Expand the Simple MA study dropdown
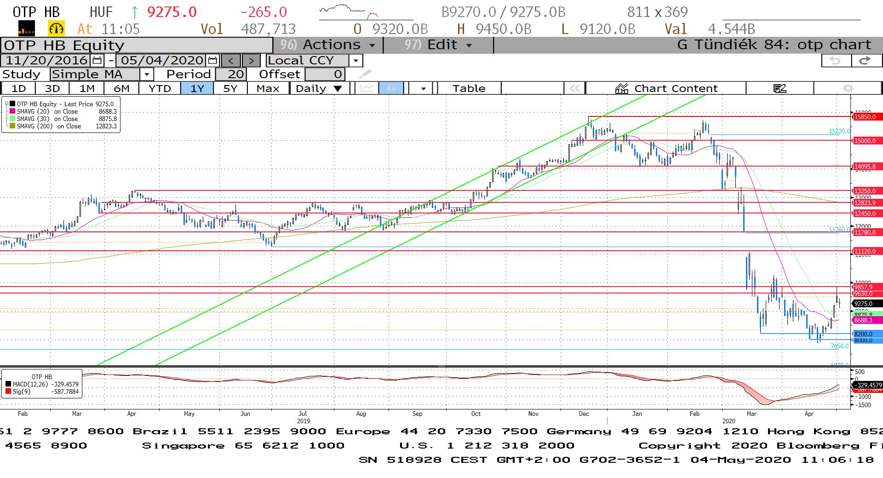Screen dimensions: 883x478 coord(146,74)
